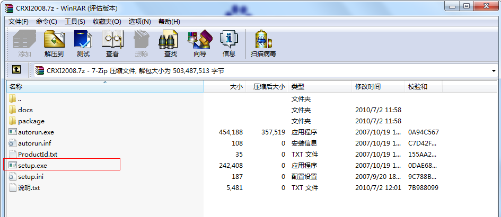Image resolution: width=501 pixels, height=217 pixels.
Task: Open the Commands (命令) menu
Action: 46,22
